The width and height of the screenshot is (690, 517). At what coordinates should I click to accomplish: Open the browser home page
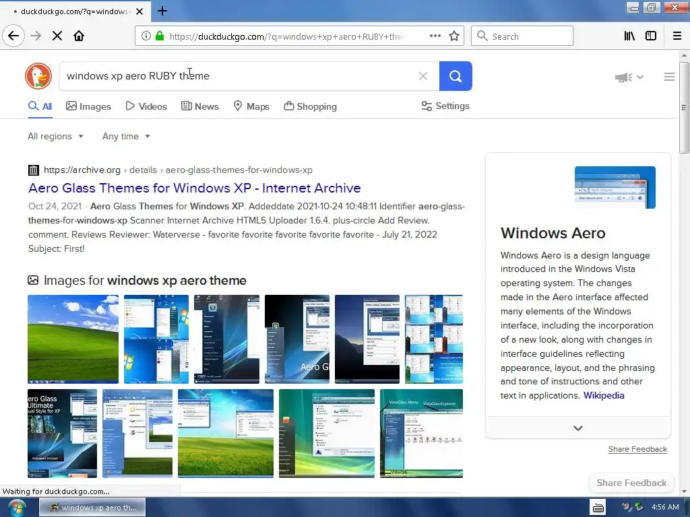[x=79, y=36]
